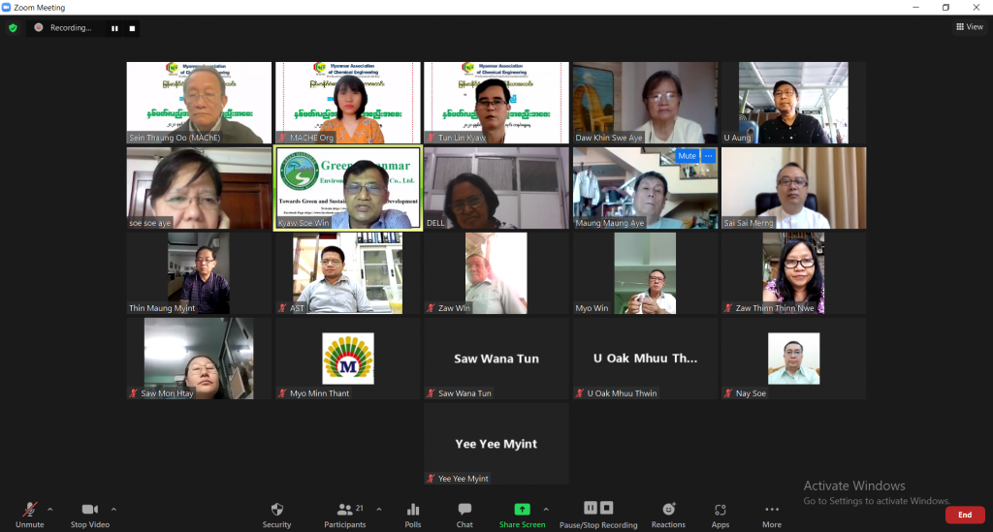
Task: Expand participants options arrow
Action: tap(379, 509)
